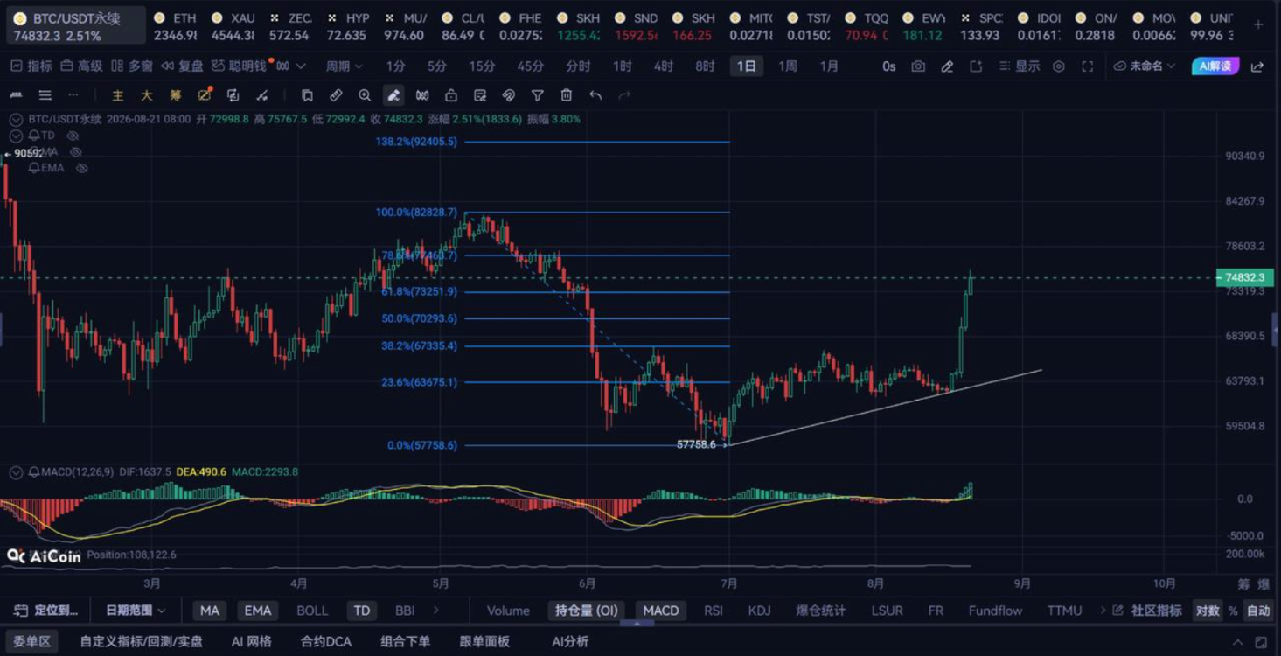The height and width of the screenshot is (656, 1281).
Task: Select the ETH symbol in ticker bar
Action: (176, 26)
